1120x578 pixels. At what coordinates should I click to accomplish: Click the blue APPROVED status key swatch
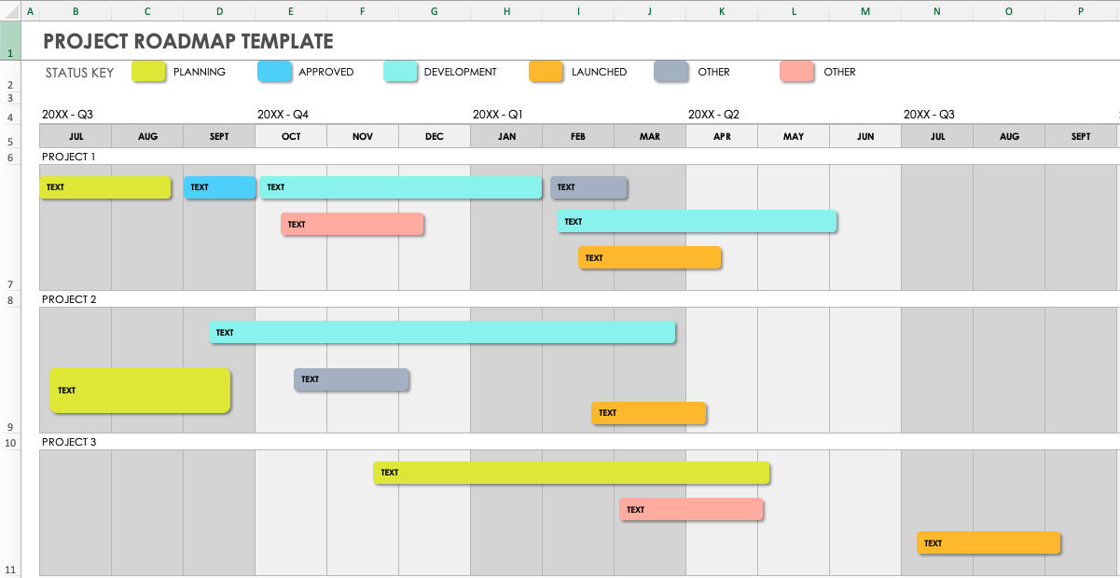(276, 71)
